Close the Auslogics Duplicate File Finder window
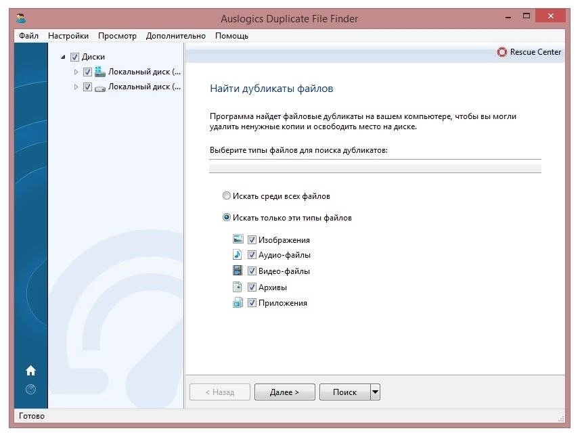This screenshot has width=582, height=441. coord(550,16)
